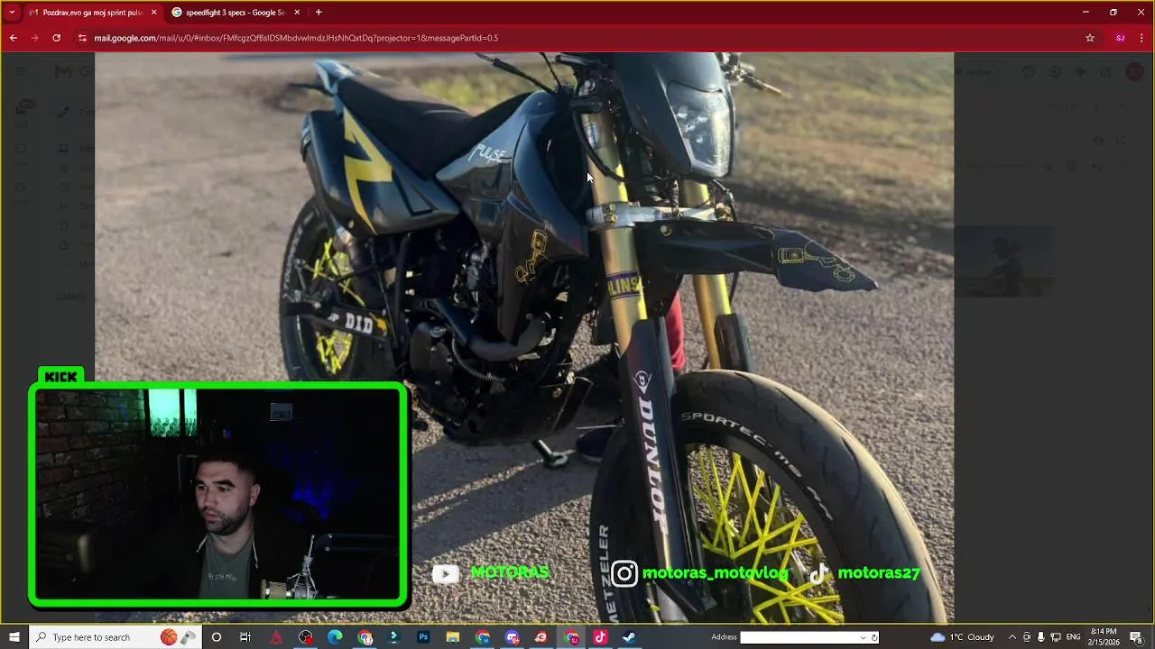Open Cortana from the taskbar circle
Viewport: 1155px width, 649px height.
216,637
